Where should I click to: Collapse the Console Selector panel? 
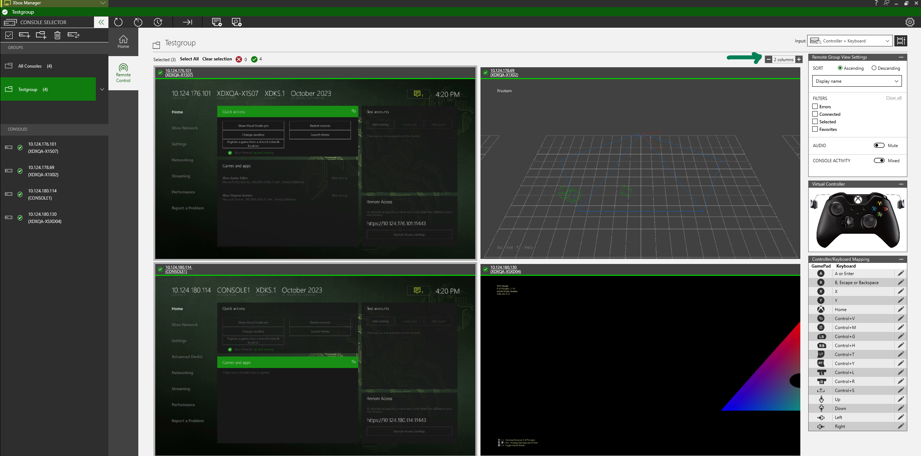[101, 22]
